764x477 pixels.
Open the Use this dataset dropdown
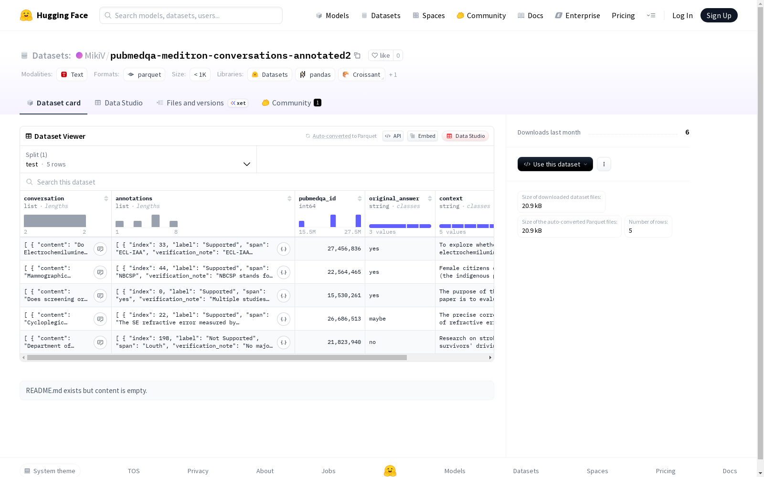(x=555, y=164)
